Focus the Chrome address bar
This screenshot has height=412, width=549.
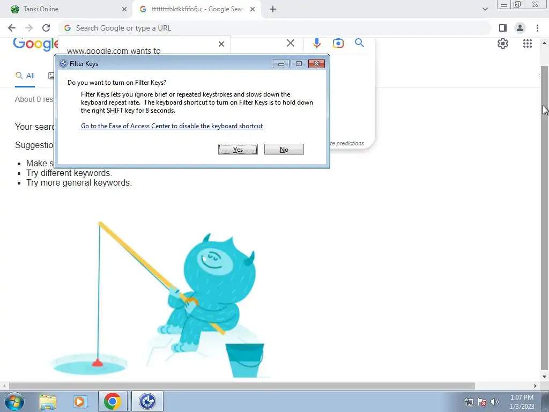coord(275,28)
